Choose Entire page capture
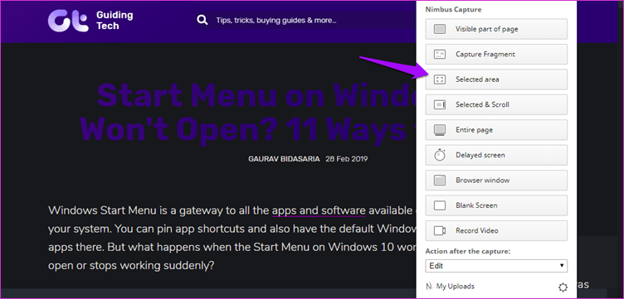This screenshot has height=299, width=624. coord(496,130)
